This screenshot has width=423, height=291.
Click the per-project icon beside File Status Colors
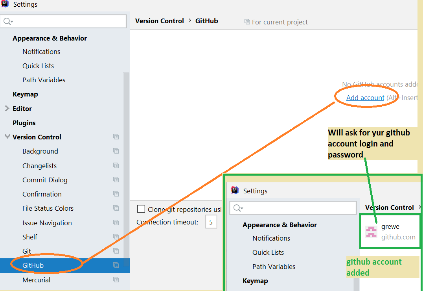click(116, 208)
